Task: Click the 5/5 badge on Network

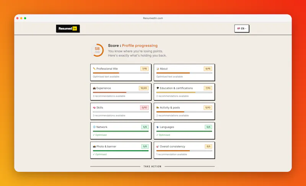Action: click(x=145, y=127)
